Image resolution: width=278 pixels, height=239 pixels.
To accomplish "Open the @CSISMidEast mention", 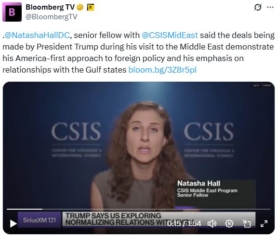I will click(170, 35).
